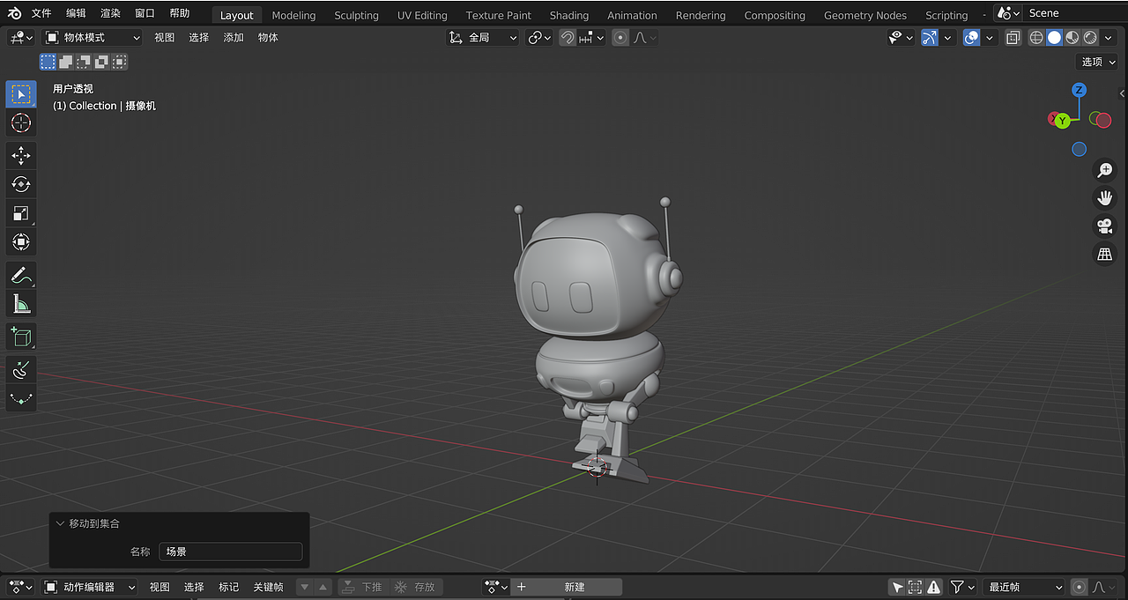
Task: Open the 全局 transform orientation dropdown
Action: (x=482, y=37)
